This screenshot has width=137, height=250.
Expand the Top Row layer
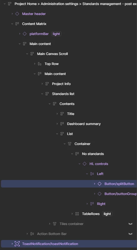tap(35, 64)
